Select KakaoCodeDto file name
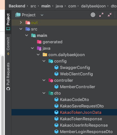 (74, 100)
